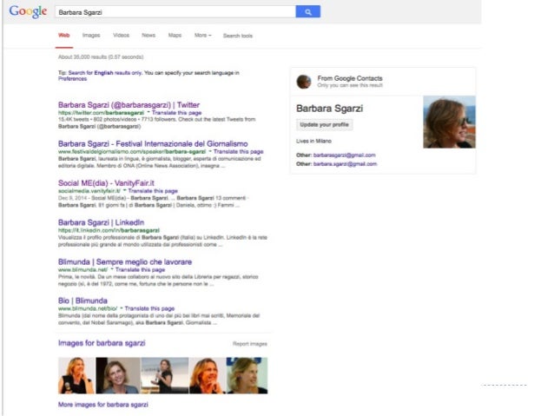Open Search tools options
554x416 pixels.
[x=238, y=36]
